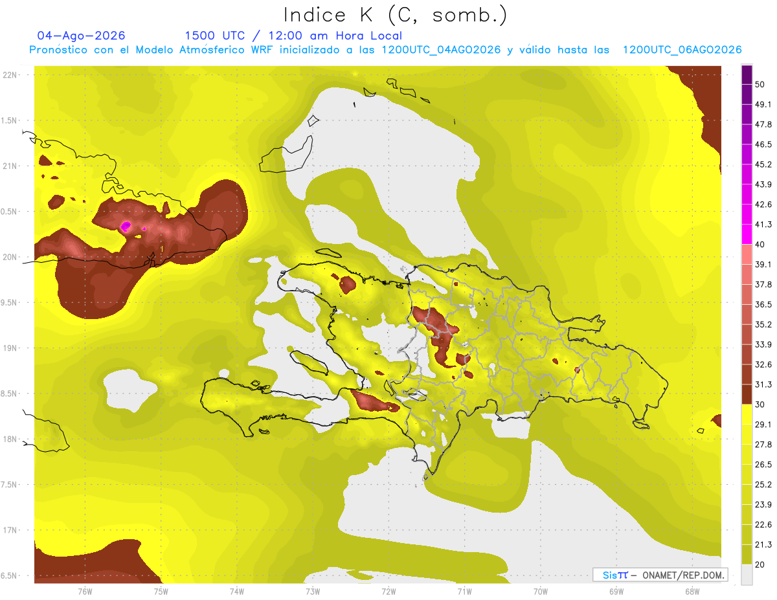Click the title "Indice K (C, somb.)"
This screenshot has height=600, width=777.
396,14
